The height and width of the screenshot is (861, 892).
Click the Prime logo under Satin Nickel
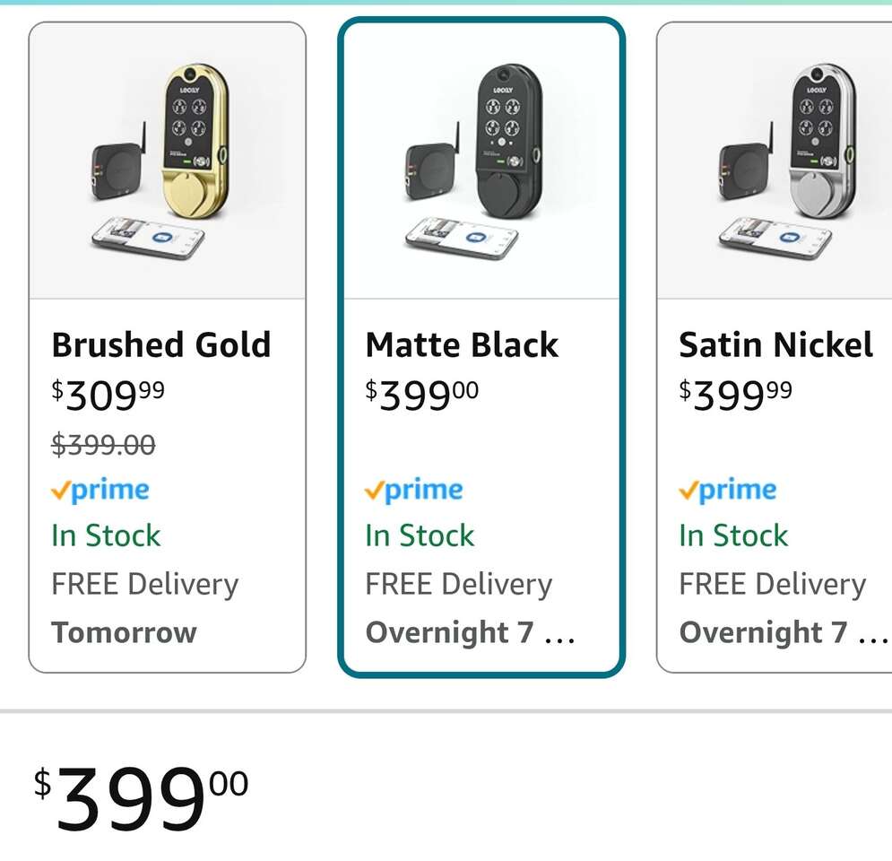pyautogui.click(x=728, y=490)
